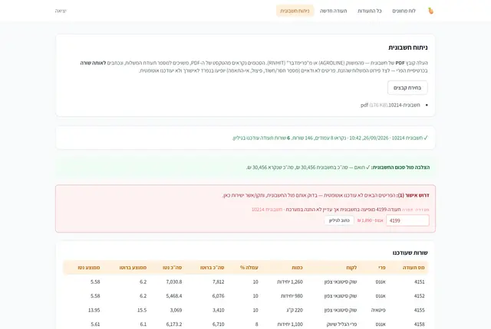Open the לוח מחוונים tab
Screen dimensions: 491x329
404,11
